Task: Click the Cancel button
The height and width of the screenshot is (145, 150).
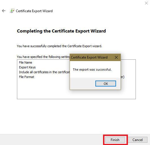Action: pyautogui.click(x=138, y=140)
